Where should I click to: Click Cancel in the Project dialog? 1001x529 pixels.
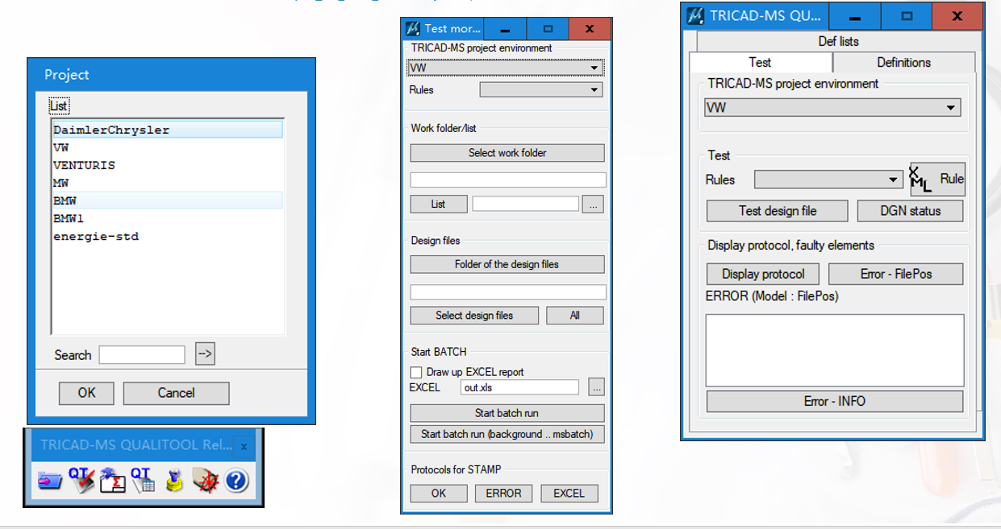pos(176,393)
